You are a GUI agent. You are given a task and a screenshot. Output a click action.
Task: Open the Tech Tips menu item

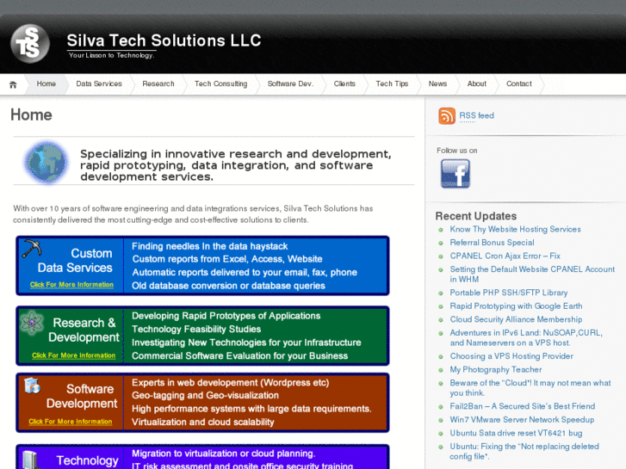(392, 83)
